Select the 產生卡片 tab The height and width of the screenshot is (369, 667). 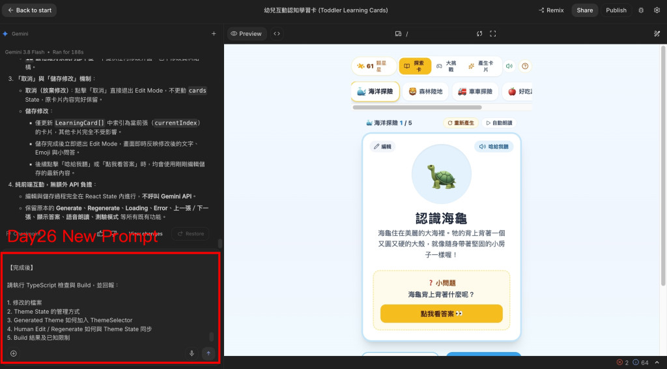tap(481, 66)
